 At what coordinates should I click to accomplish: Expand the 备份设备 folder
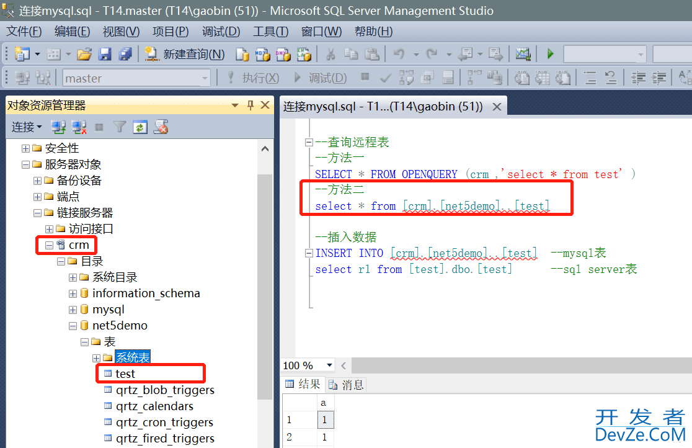coord(37,181)
